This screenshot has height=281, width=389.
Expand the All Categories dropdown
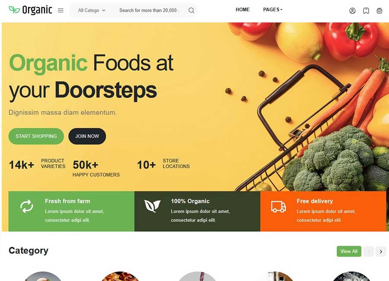pyautogui.click(x=92, y=10)
